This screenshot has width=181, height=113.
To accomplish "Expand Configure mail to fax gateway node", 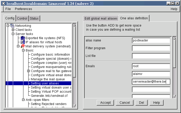I will tap(28, 71).
